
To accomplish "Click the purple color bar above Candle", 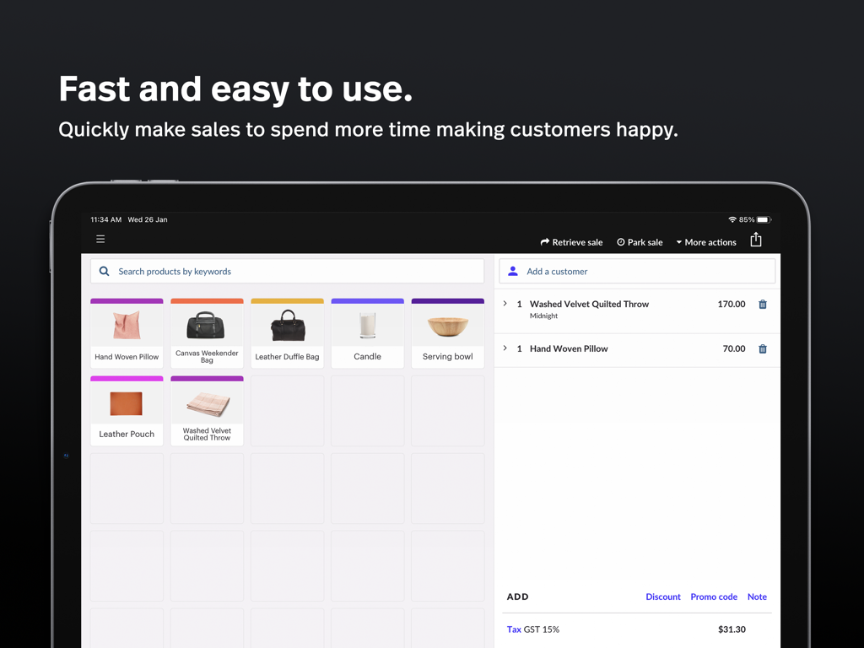I will (367, 301).
